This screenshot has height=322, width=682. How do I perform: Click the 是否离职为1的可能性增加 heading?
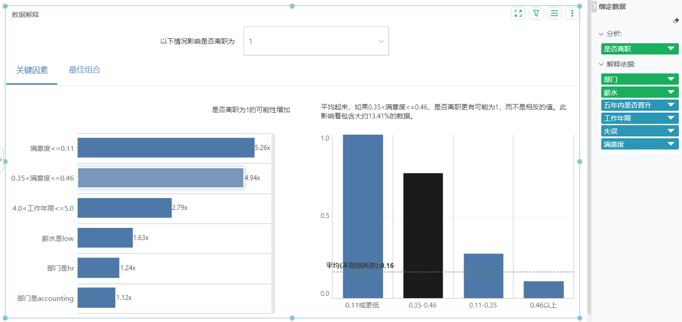pos(251,109)
